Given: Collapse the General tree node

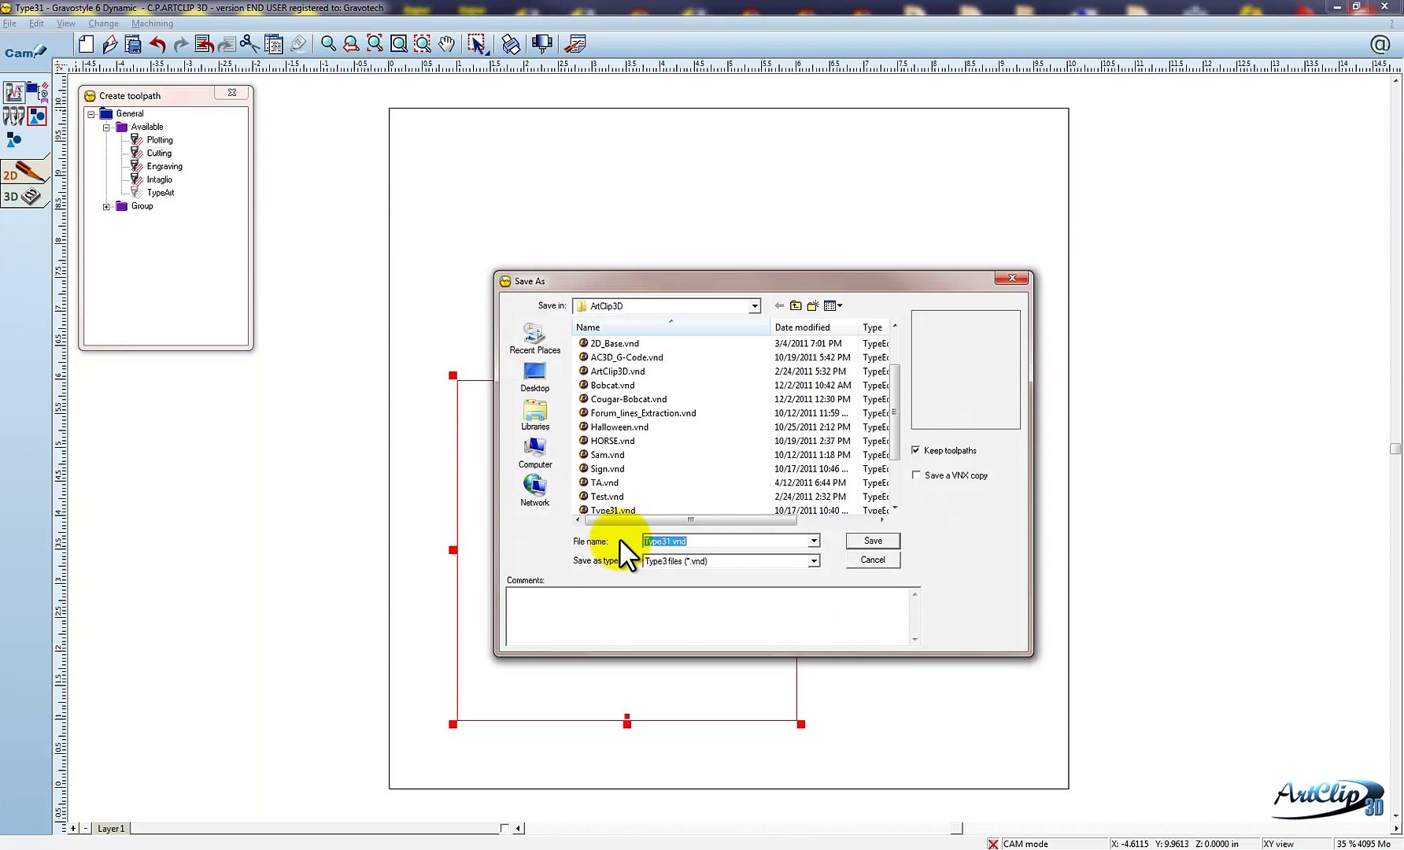Looking at the screenshot, I should coord(91,114).
